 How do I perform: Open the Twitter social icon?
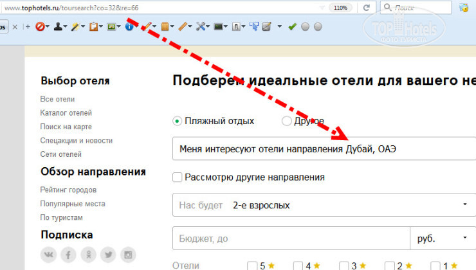(109, 255)
